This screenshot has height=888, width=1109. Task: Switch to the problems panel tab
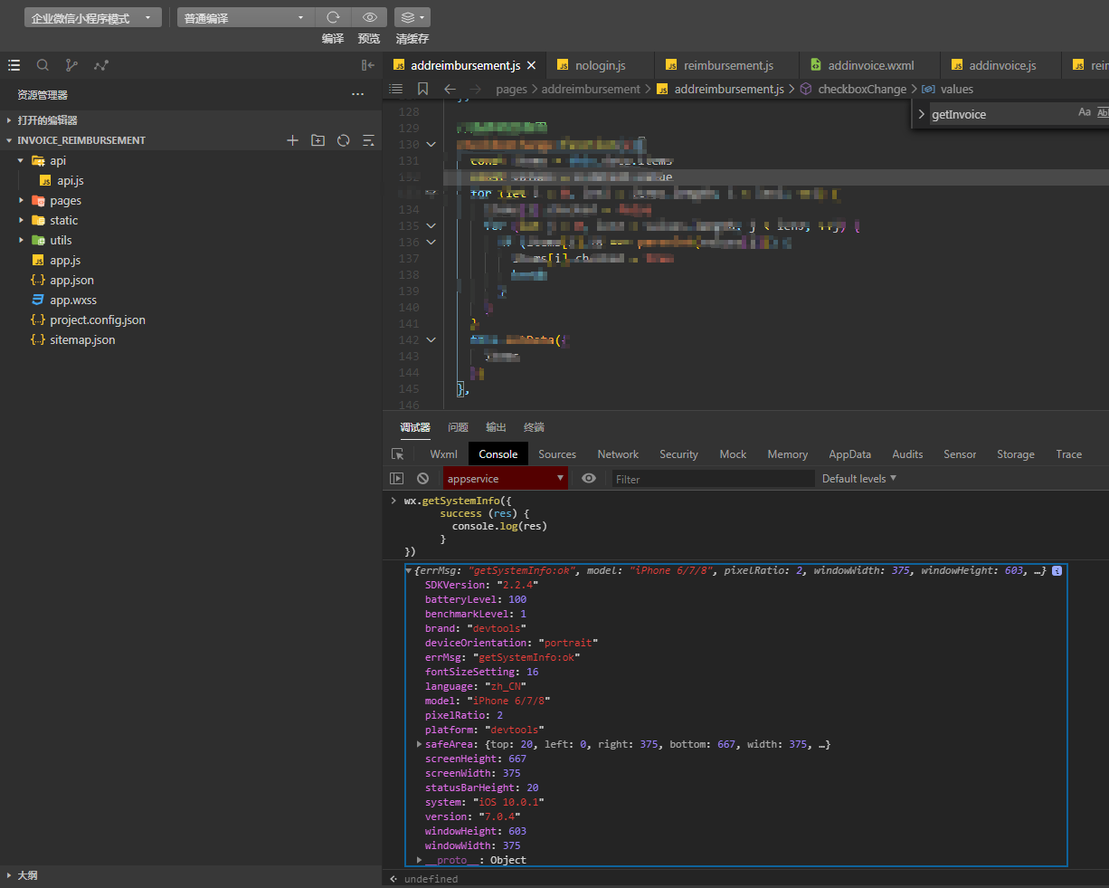458,427
